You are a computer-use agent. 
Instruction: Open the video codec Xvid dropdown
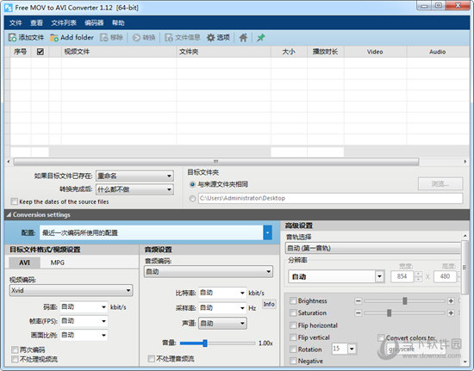coord(71,290)
